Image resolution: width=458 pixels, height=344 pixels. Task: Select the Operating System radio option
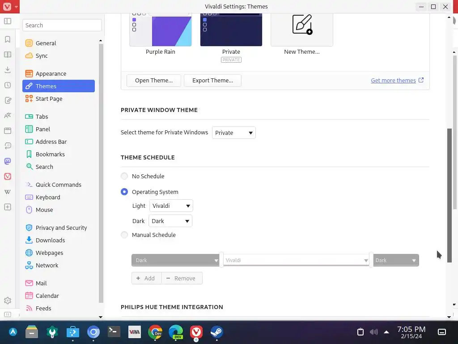[124, 192]
